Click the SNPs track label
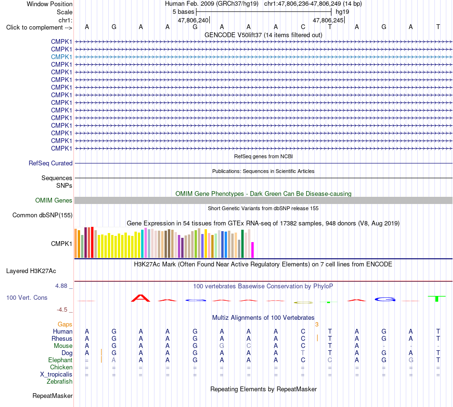This screenshot has width=453, height=407. (64, 185)
